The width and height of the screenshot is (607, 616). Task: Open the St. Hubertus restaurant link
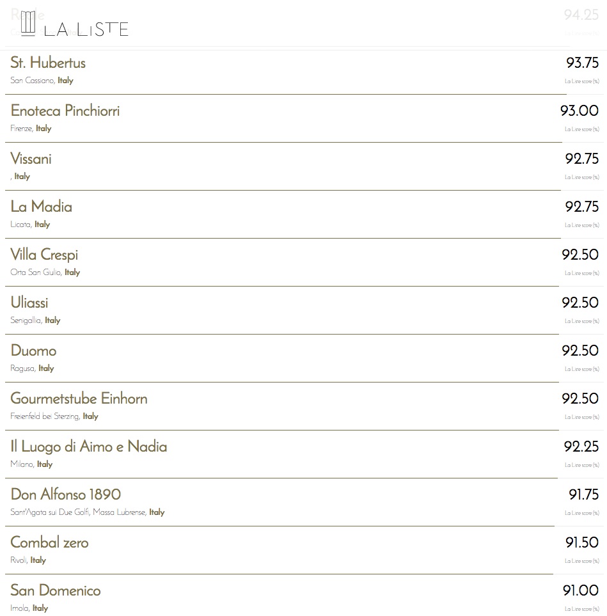click(48, 63)
